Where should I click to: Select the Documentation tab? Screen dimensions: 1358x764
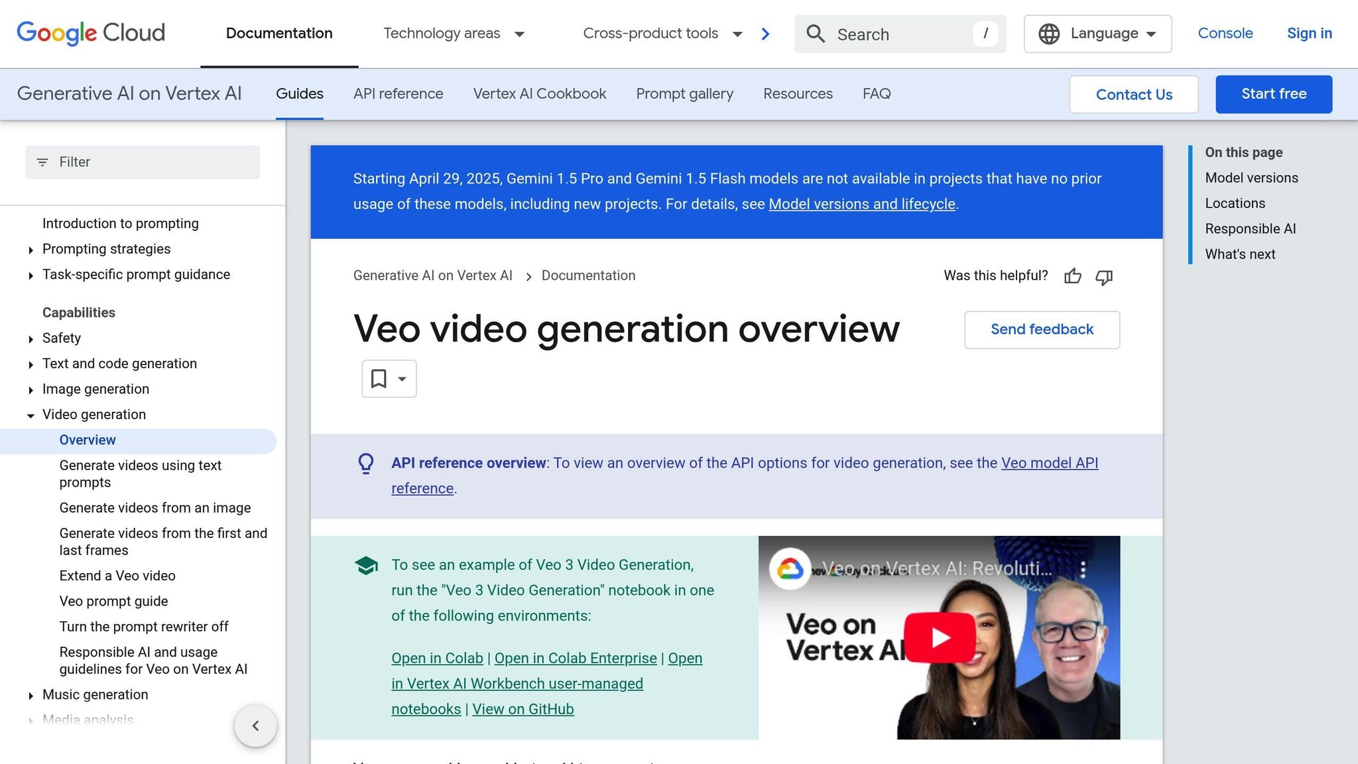279,33
